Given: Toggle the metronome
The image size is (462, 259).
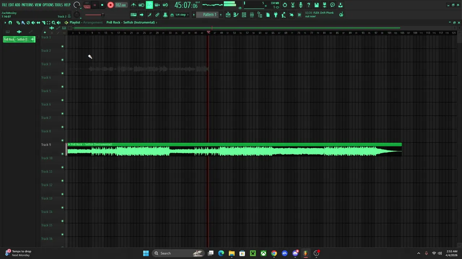Looking at the screenshot, I should pyautogui.click(x=133, y=5).
